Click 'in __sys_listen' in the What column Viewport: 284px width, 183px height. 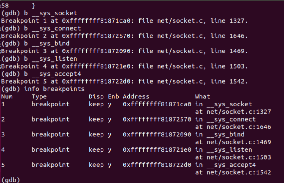click(x=224, y=149)
